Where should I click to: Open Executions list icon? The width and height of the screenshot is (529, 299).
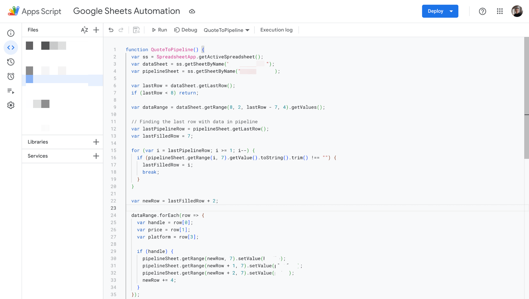tap(11, 91)
